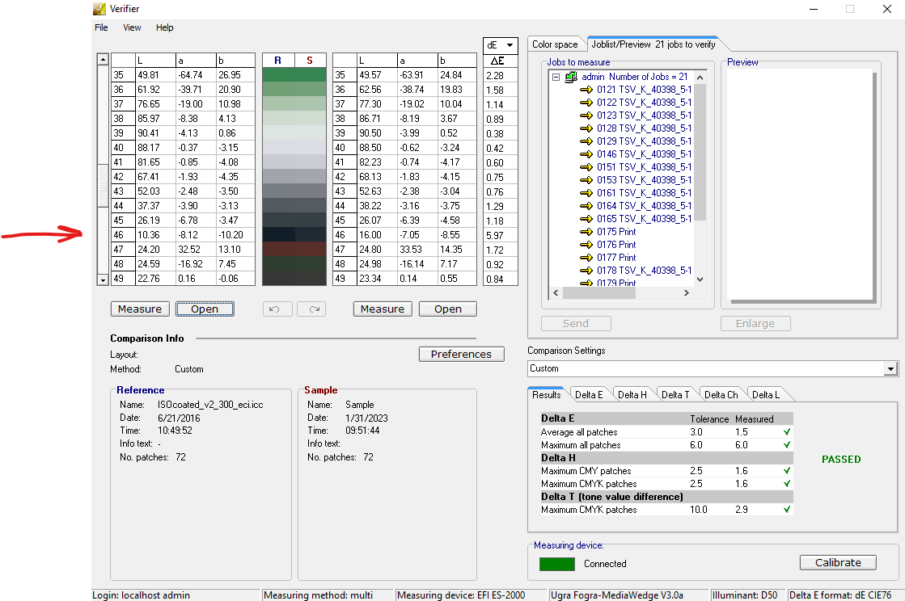Click the reference Open button
This screenshot has width=905, height=601.
click(x=205, y=309)
